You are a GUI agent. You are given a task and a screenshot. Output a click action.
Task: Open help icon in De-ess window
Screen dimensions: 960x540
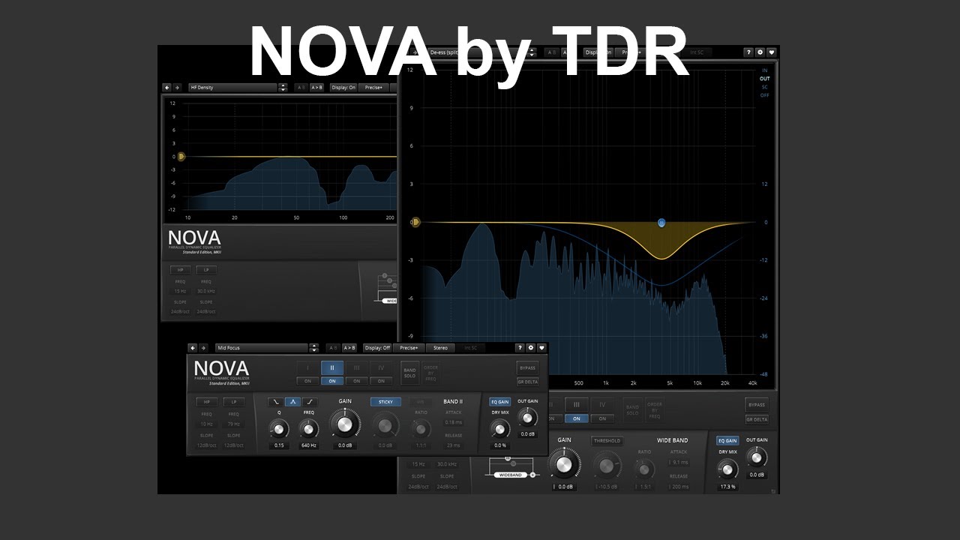tap(748, 52)
